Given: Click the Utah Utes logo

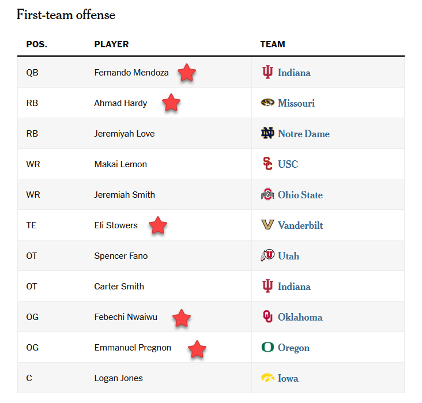Looking at the screenshot, I should click(267, 256).
